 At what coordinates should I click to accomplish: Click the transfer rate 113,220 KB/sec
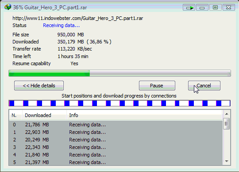75,49
